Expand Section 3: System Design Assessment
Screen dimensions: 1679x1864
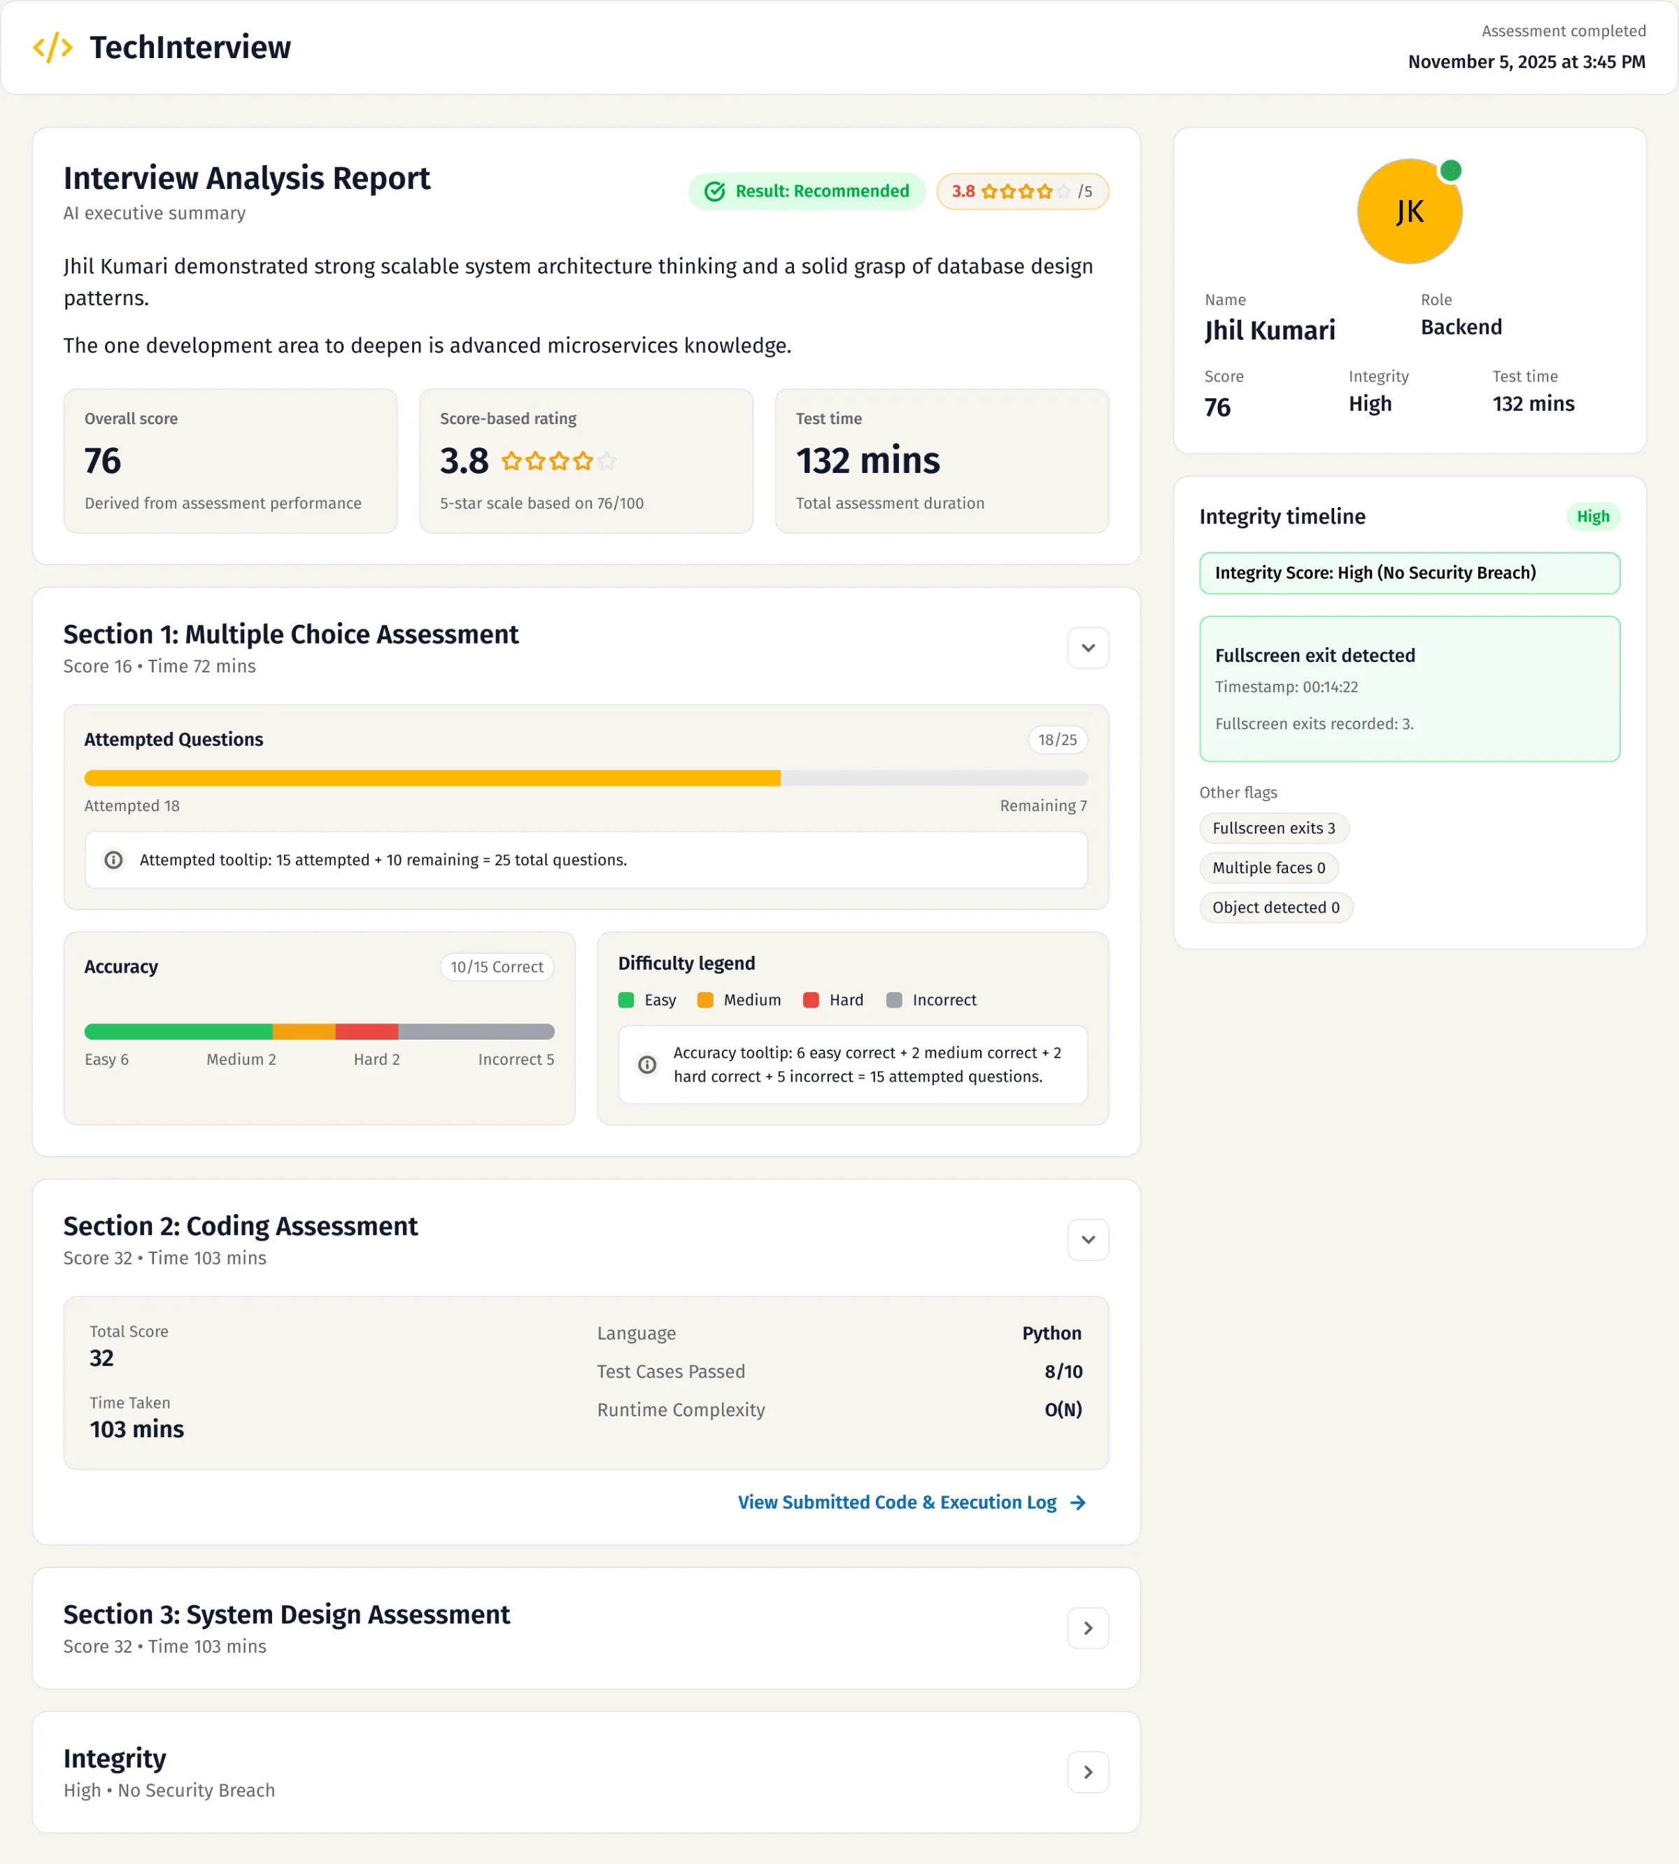pyautogui.click(x=1088, y=1628)
